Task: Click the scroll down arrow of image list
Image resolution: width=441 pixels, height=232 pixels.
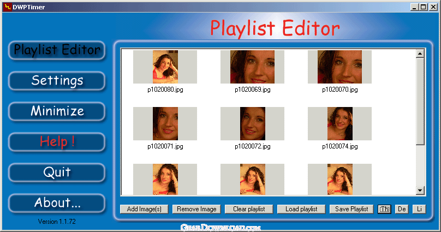Action: (x=420, y=191)
